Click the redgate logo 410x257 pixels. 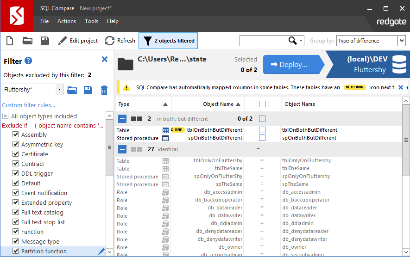391,22
